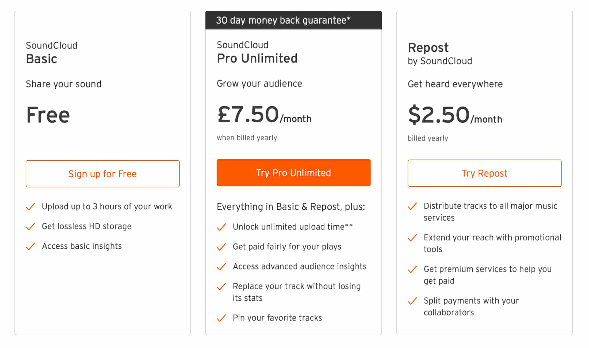Click the SoundCloud Basic plan title
This screenshot has height=348, width=589.
pyautogui.click(x=52, y=53)
